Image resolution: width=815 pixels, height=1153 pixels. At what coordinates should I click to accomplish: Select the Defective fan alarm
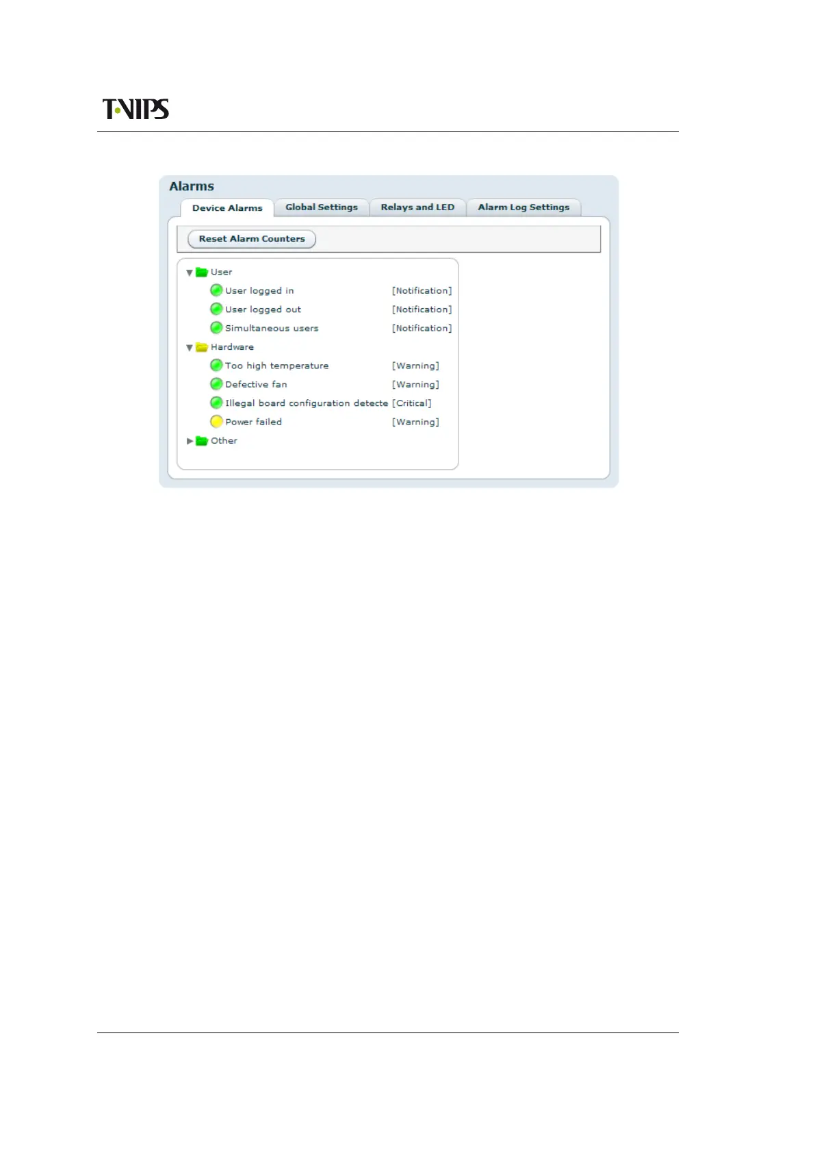coord(256,384)
